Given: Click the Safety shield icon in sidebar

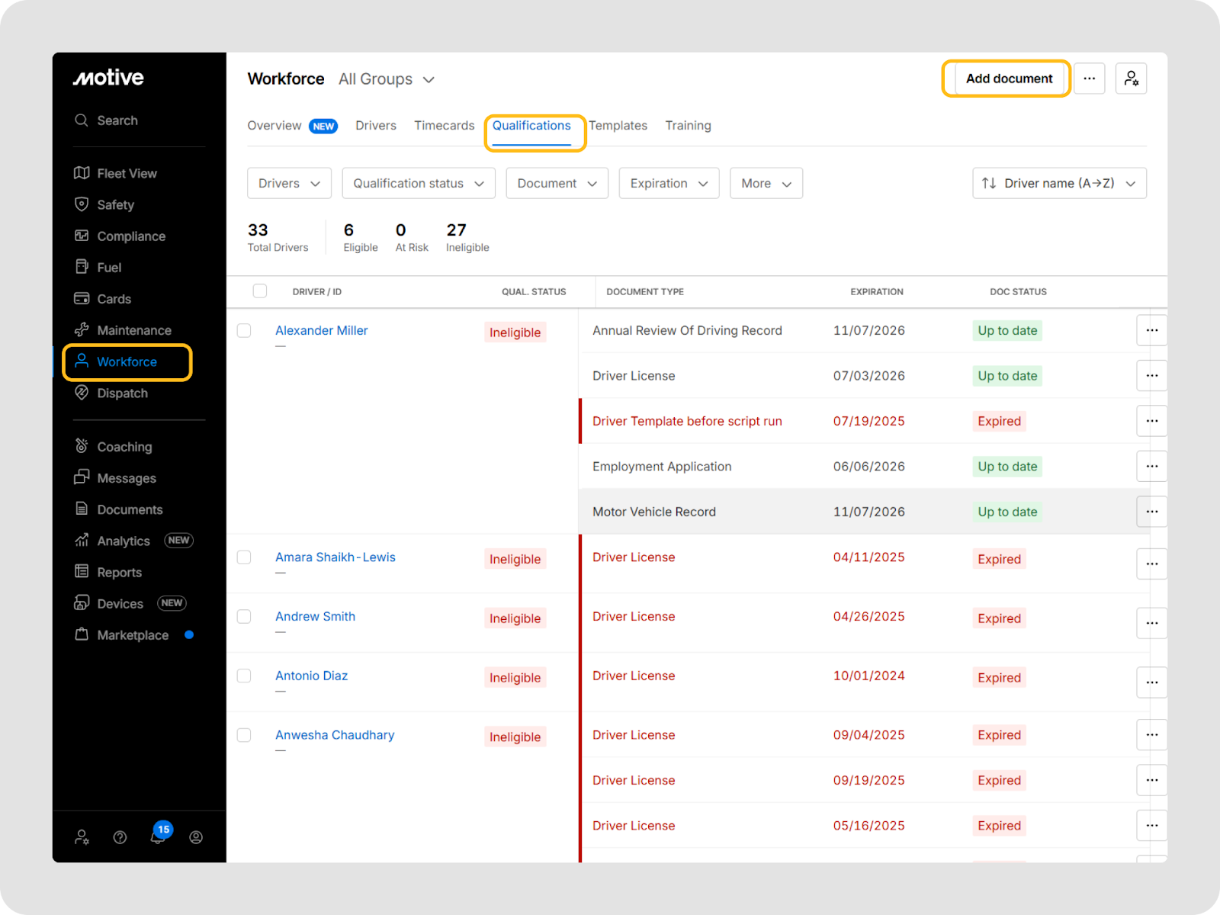Looking at the screenshot, I should 82,204.
